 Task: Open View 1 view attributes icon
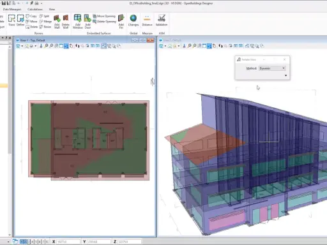tap(18, 46)
